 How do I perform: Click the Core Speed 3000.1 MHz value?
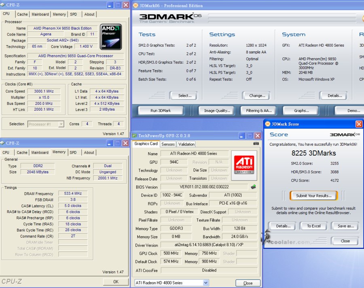pos(44,91)
